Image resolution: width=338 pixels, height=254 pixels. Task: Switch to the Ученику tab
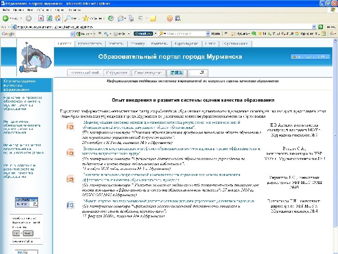138,44
